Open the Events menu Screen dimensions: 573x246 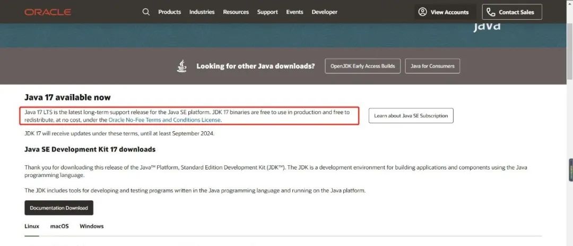[x=294, y=12]
